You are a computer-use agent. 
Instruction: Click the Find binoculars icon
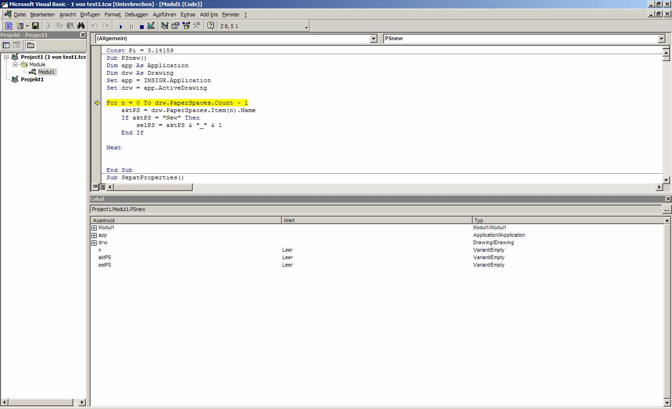[81, 26]
